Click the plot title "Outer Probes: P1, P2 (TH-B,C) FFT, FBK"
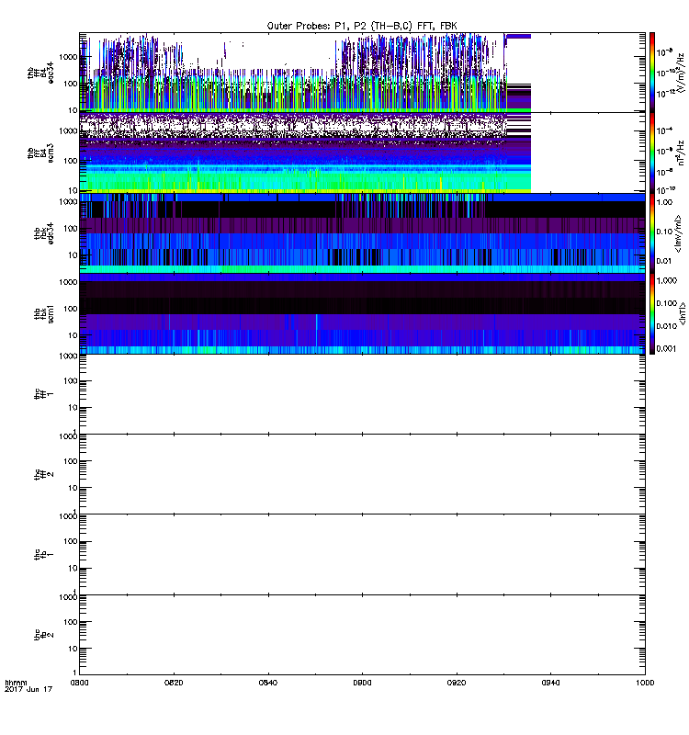 click(x=361, y=26)
